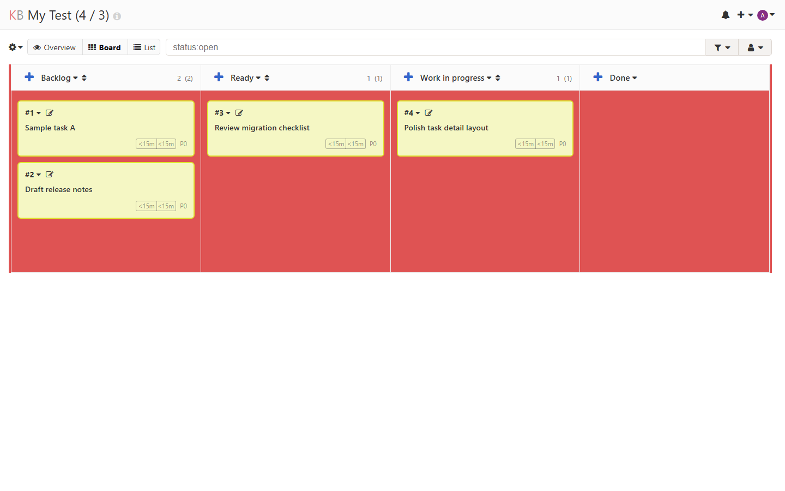The width and height of the screenshot is (785, 491).
Task: Open task #1 dropdown menu
Action: (x=33, y=113)
